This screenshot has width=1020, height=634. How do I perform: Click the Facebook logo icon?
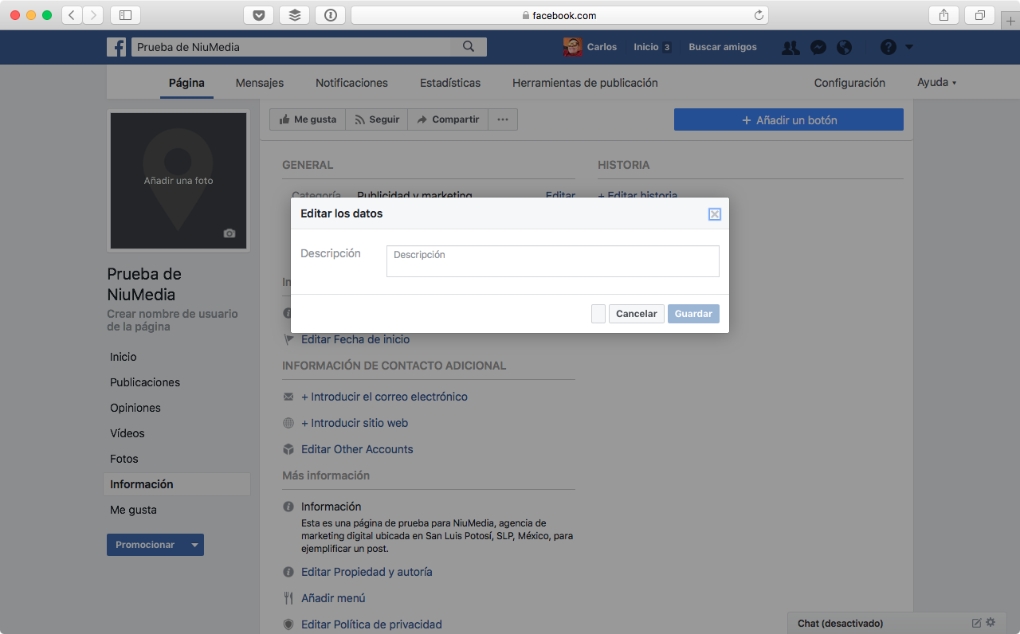coord(116,47)
